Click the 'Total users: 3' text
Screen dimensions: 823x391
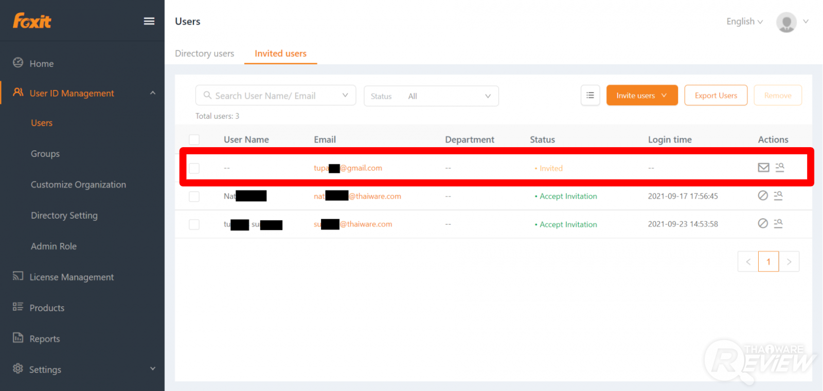click(217, 116)
